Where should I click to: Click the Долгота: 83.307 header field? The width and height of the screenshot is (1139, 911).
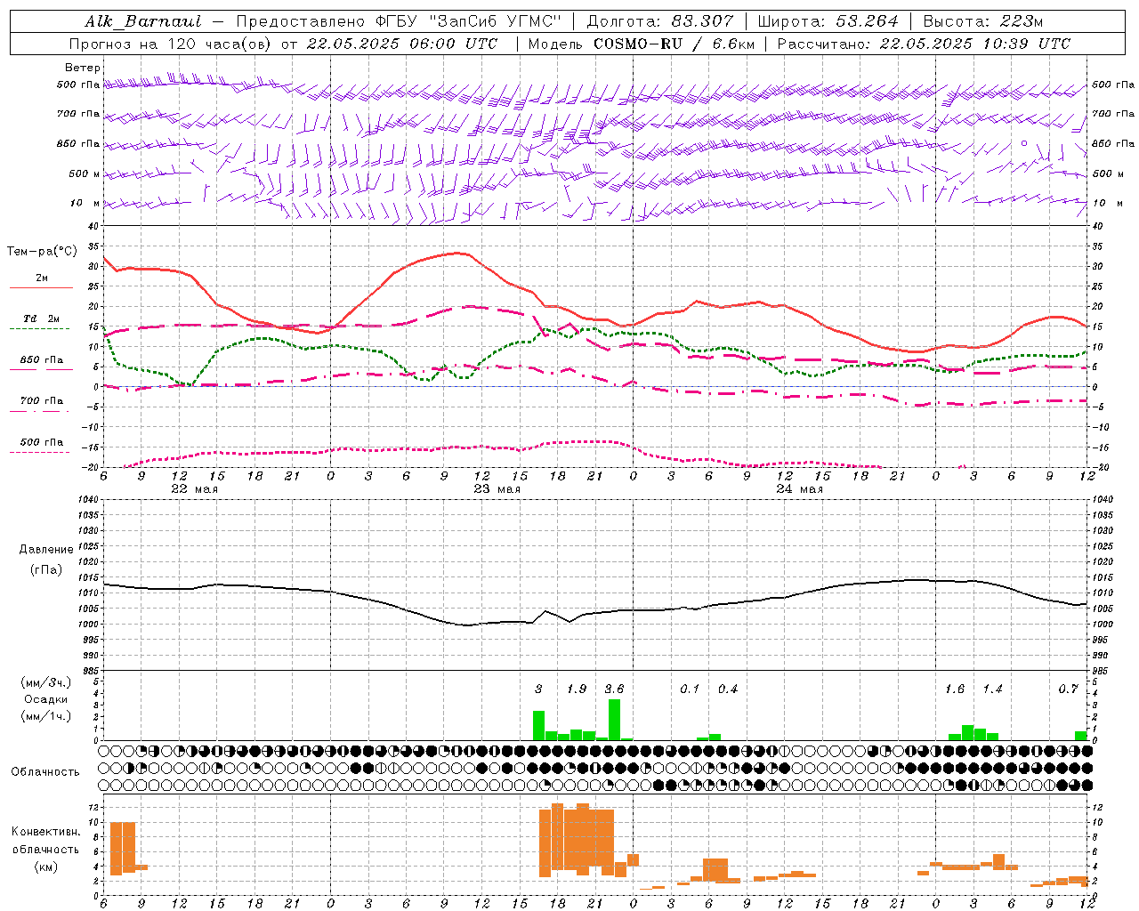660,21
